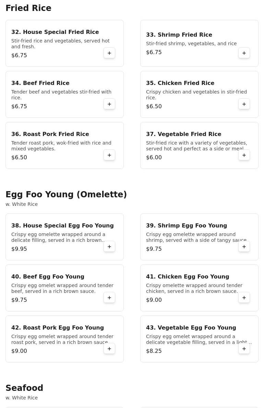This screenshot has width=264, height=408.
Task: Add Shrimp Fried Rice with plus button
Action: click(244, 53)
